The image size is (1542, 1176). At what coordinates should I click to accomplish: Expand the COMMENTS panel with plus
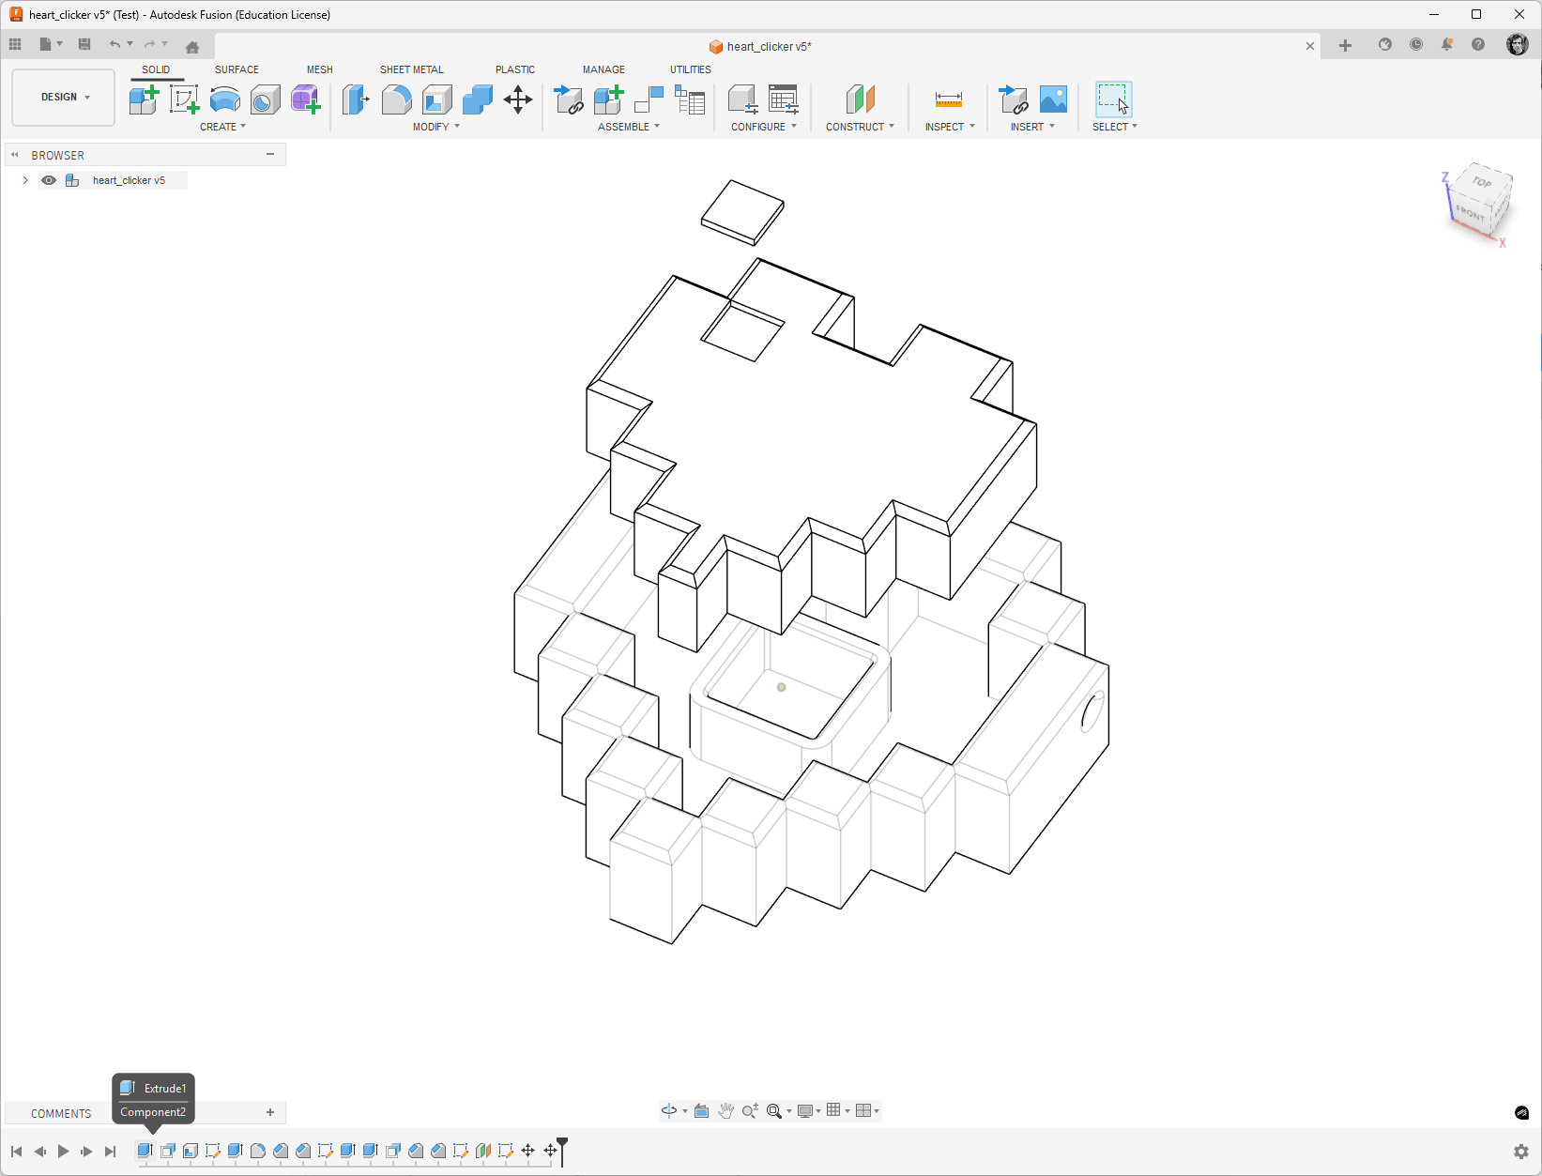270,1112
